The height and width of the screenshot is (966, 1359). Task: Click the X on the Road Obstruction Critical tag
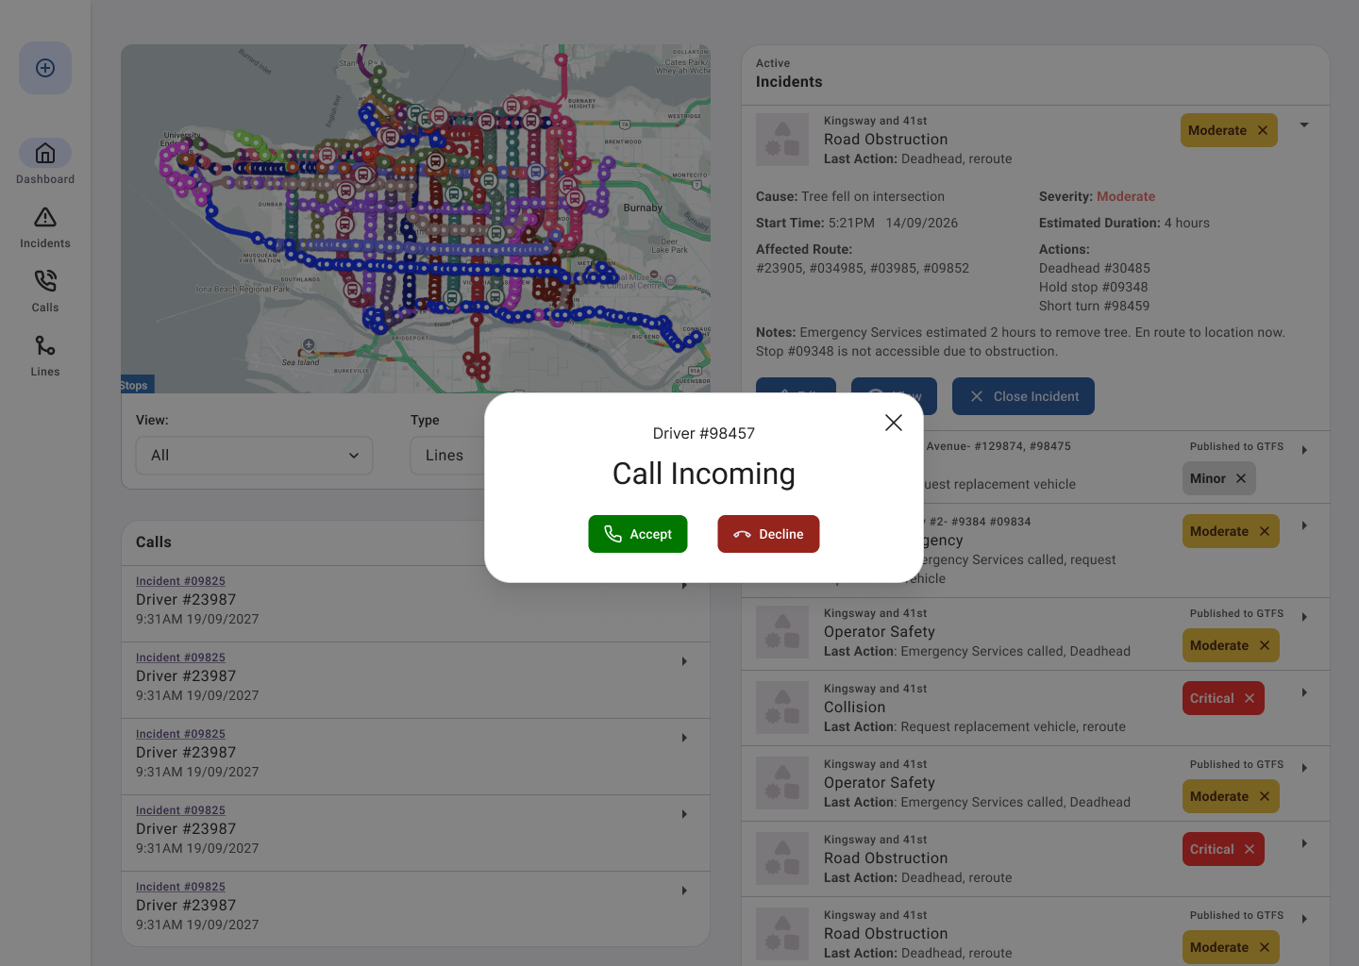tap(1250, 849)
